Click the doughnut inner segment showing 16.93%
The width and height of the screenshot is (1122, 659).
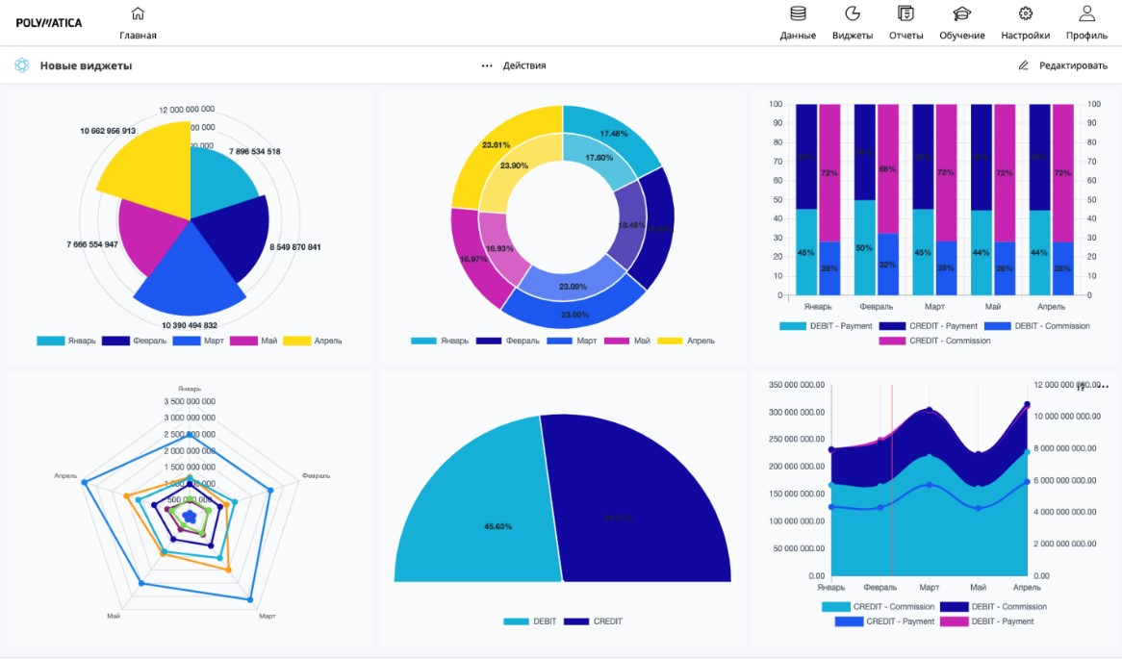click(x=499, y=248)
